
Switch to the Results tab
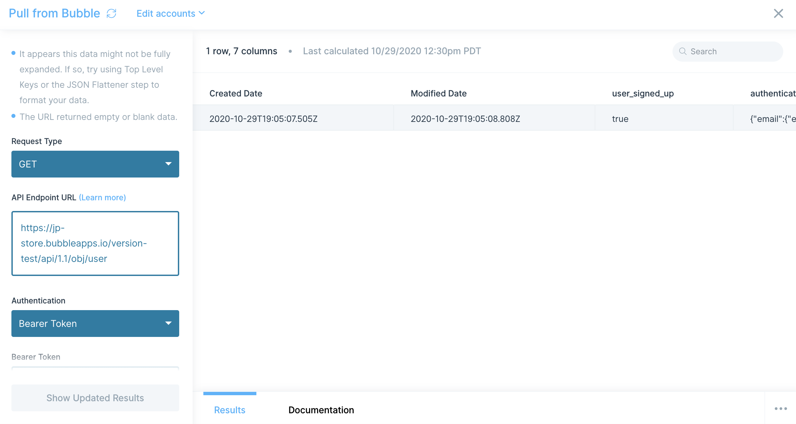pos(230,410)
